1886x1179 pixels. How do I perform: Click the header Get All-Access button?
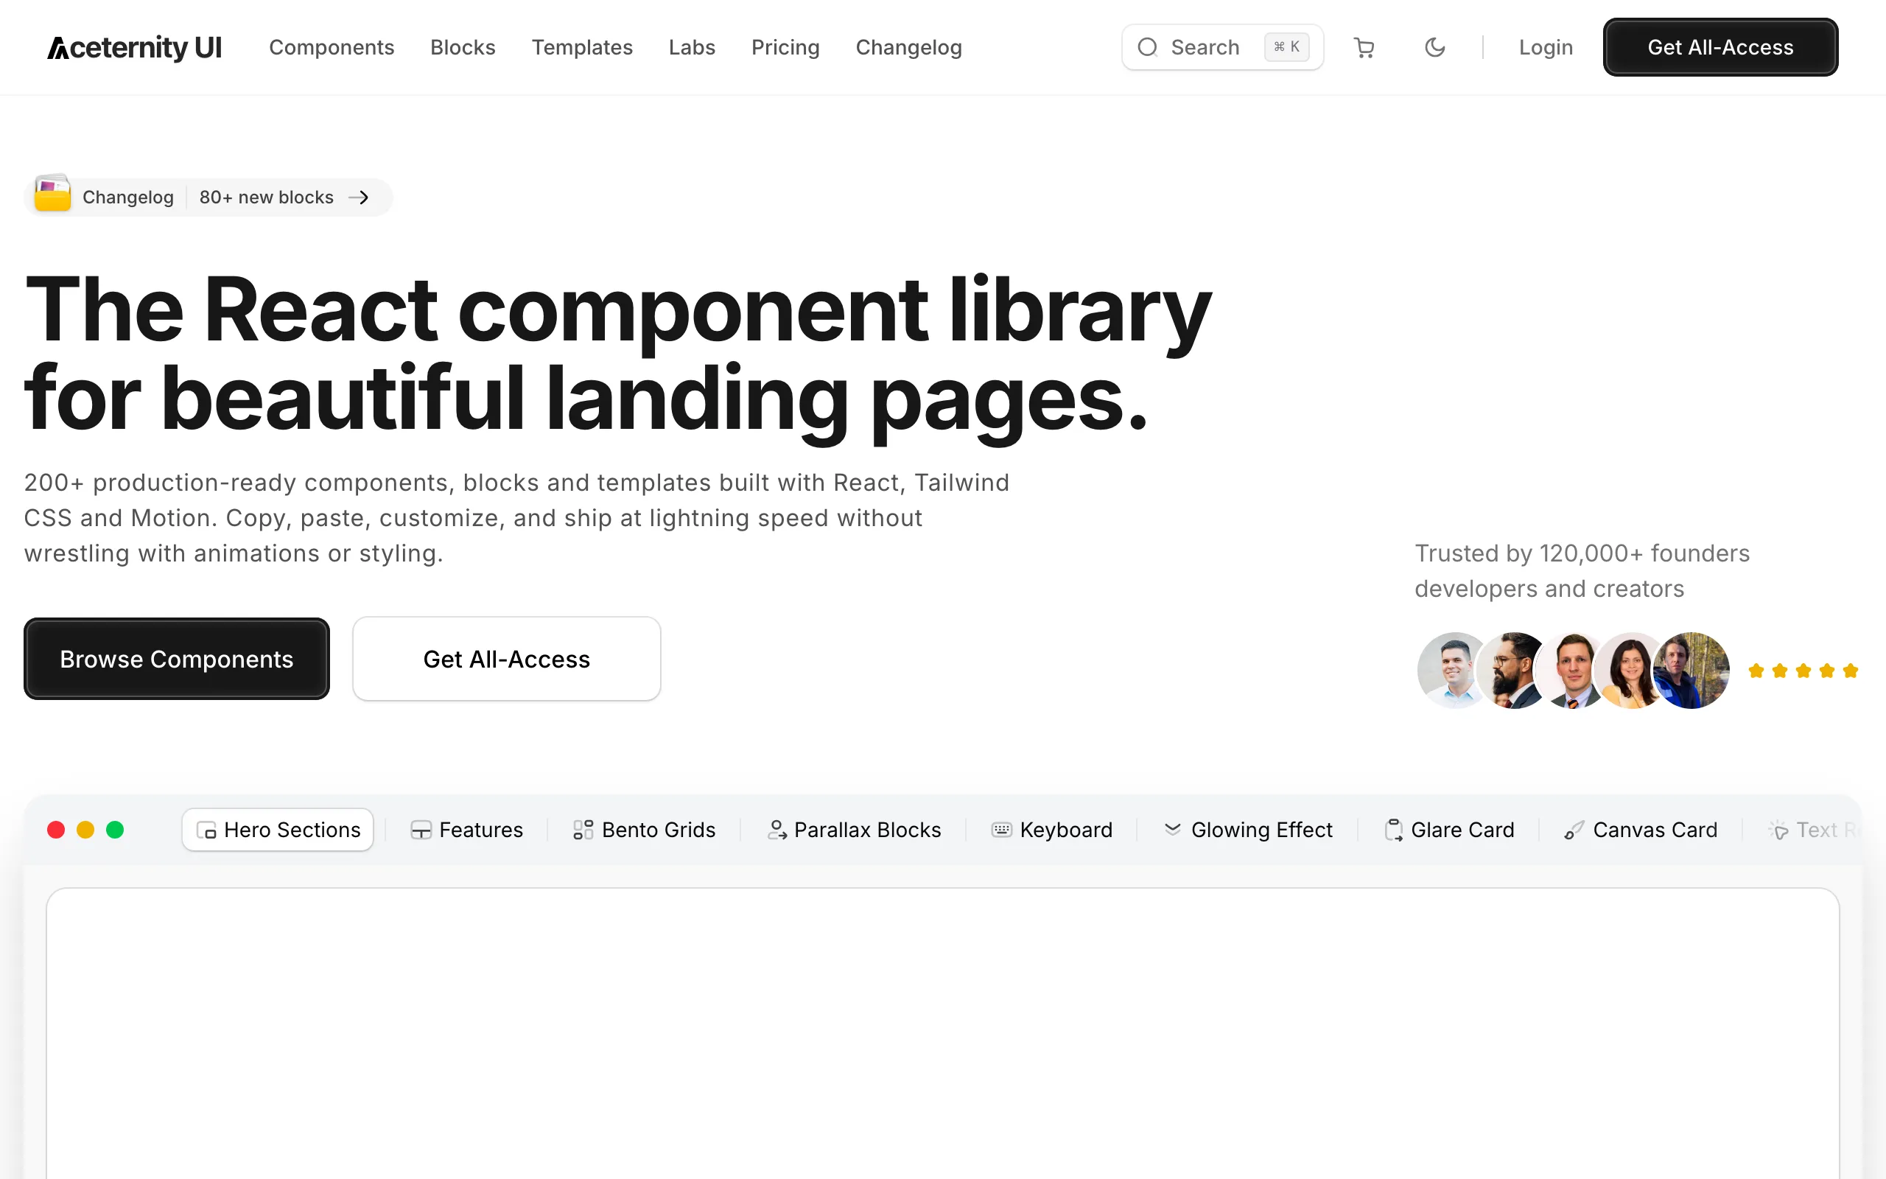[1721, 48]
